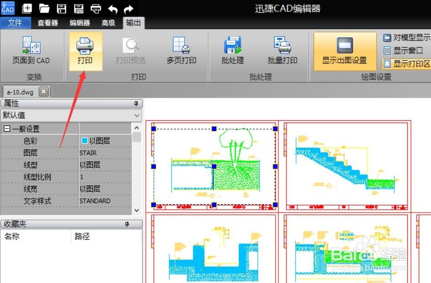Open the 文件 menu
This screenshot has width=431, height=283.
click(16, 22)
